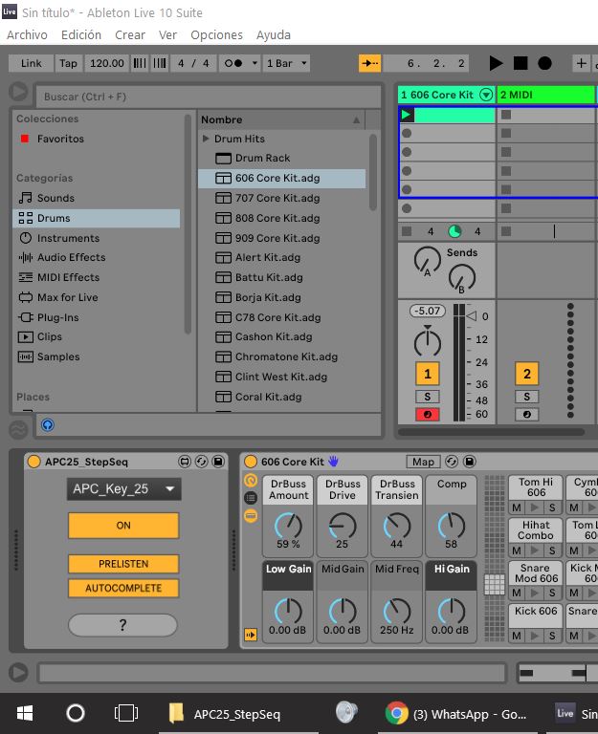Select the Samples category
This screenshot has height=734, width=598.
pos(97,357)
